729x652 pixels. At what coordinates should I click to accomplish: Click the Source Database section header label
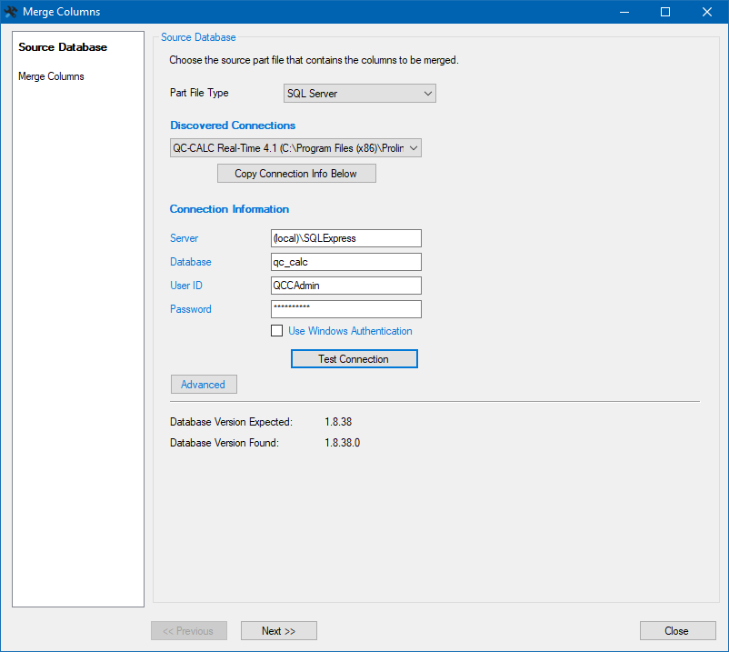click(197, 36)
